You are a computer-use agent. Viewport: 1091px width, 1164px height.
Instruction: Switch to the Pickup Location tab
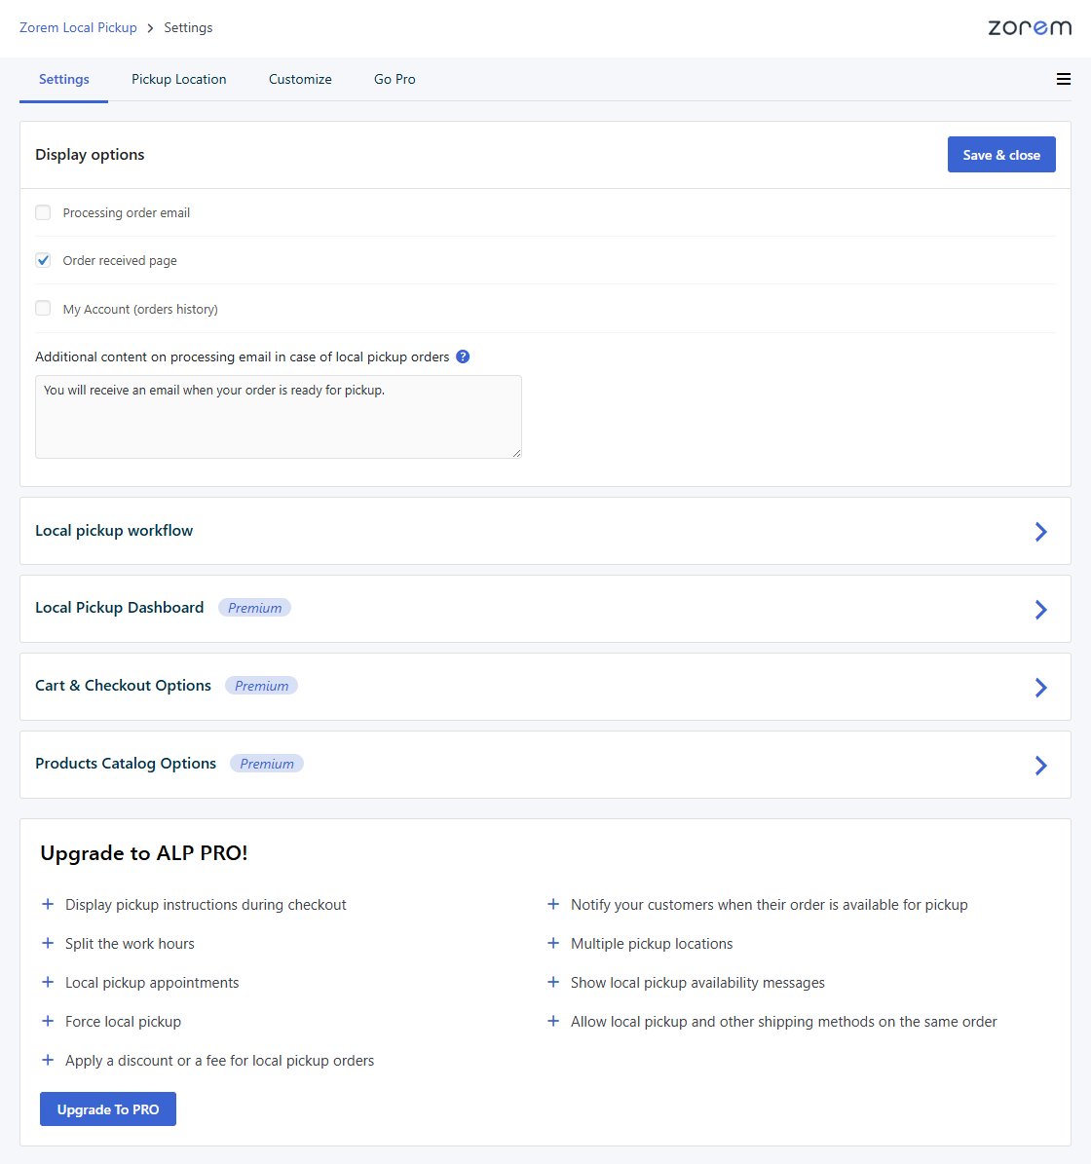click(179, 80)
